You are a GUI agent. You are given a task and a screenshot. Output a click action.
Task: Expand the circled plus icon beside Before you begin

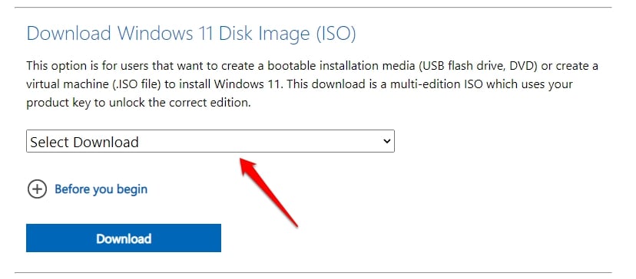pyautogui.click(x=37, y=189)
